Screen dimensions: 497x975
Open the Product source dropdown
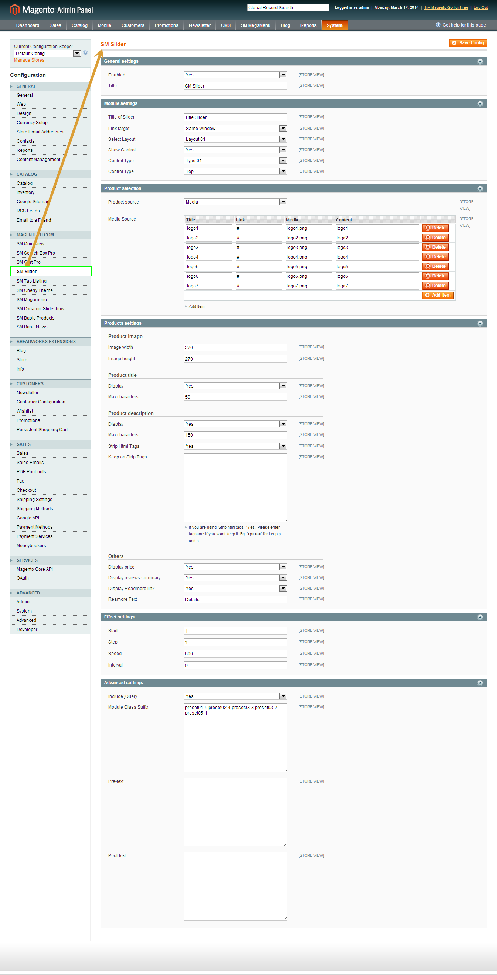tap(235, 202)
